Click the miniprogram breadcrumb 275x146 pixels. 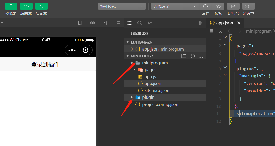pos(259,31)
